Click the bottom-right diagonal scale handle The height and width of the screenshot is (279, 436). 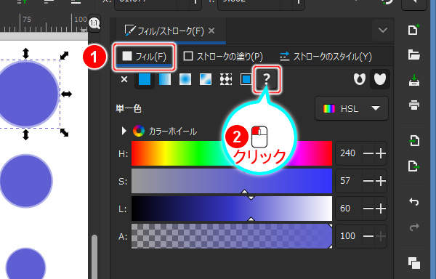(x=64, y=133)
